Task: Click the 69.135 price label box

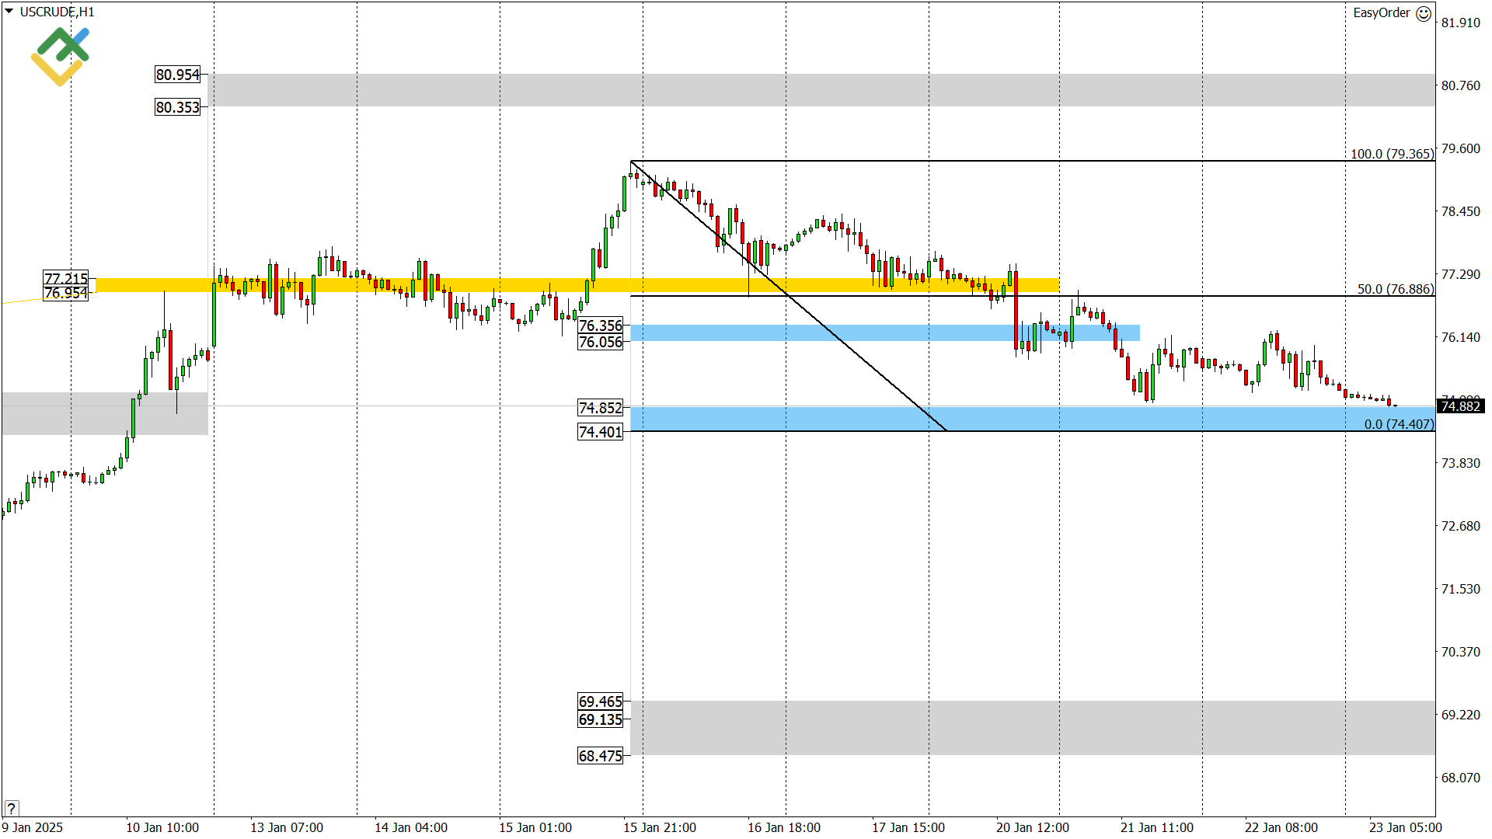Action: coord(600,719)
